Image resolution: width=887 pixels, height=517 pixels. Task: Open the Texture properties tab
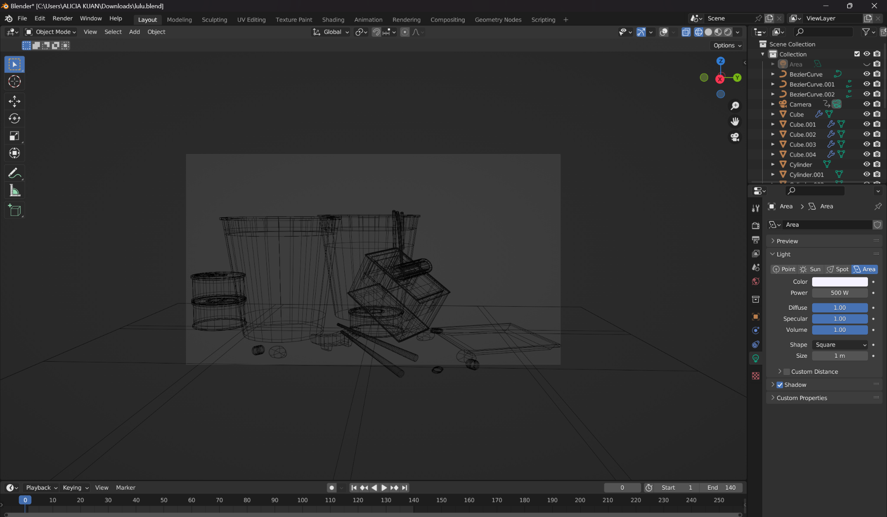coord(755,376)
